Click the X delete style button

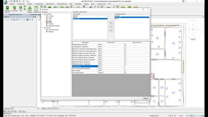pyautogui.click(x=111, y=30)
